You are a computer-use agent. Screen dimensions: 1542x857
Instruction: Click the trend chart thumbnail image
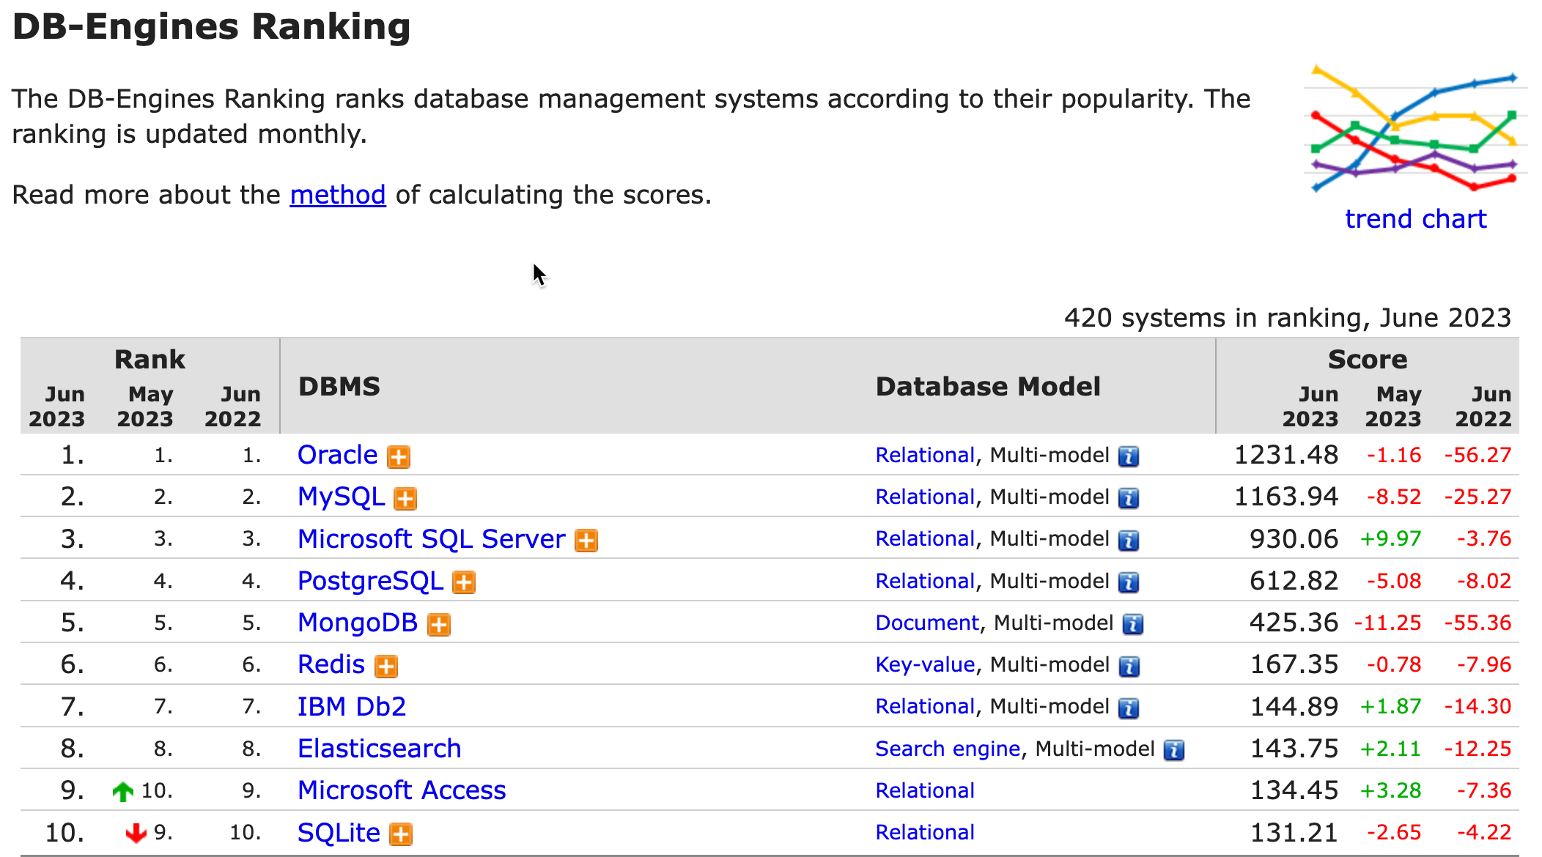point(1414,129)
